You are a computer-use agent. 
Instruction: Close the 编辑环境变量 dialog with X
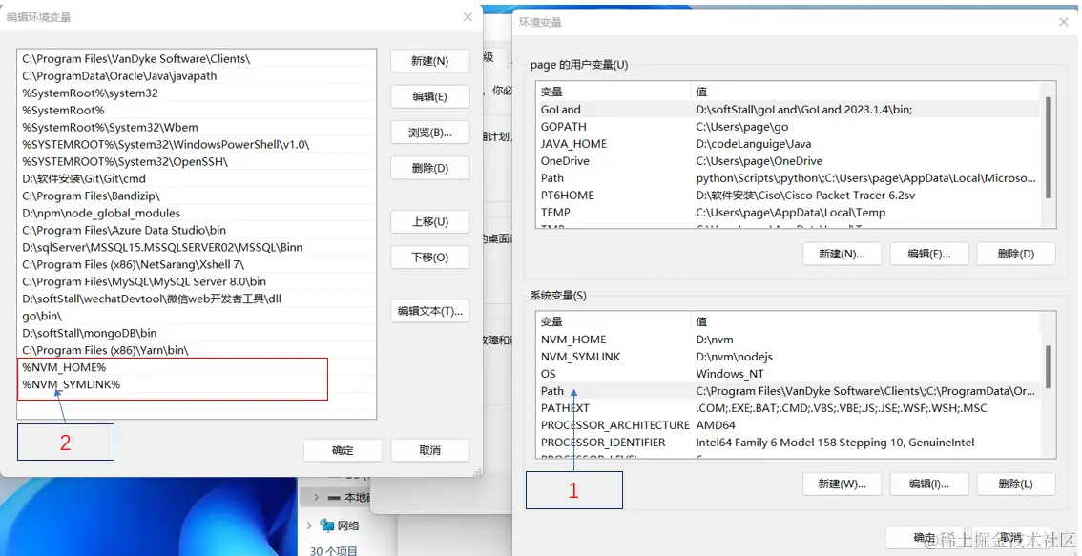pos(468,17)
